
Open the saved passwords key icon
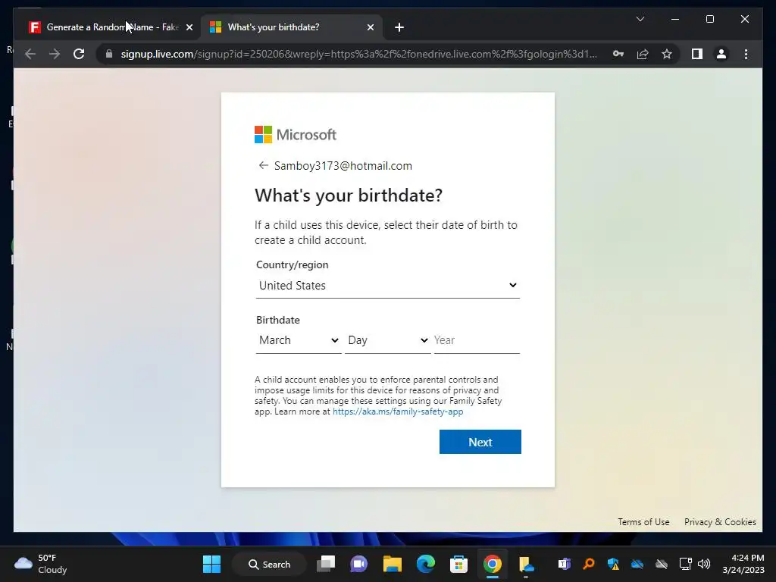618,54
